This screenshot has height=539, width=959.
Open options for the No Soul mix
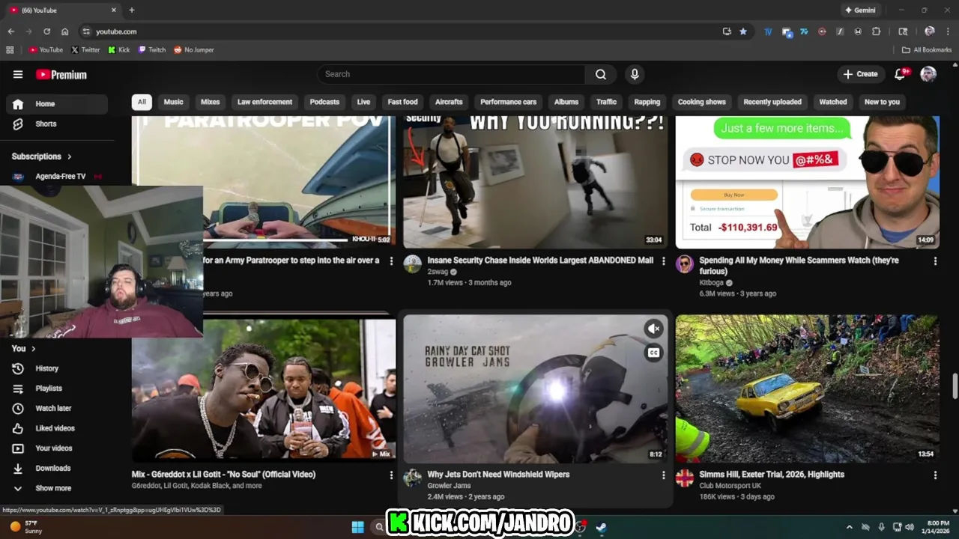(391, 475)
